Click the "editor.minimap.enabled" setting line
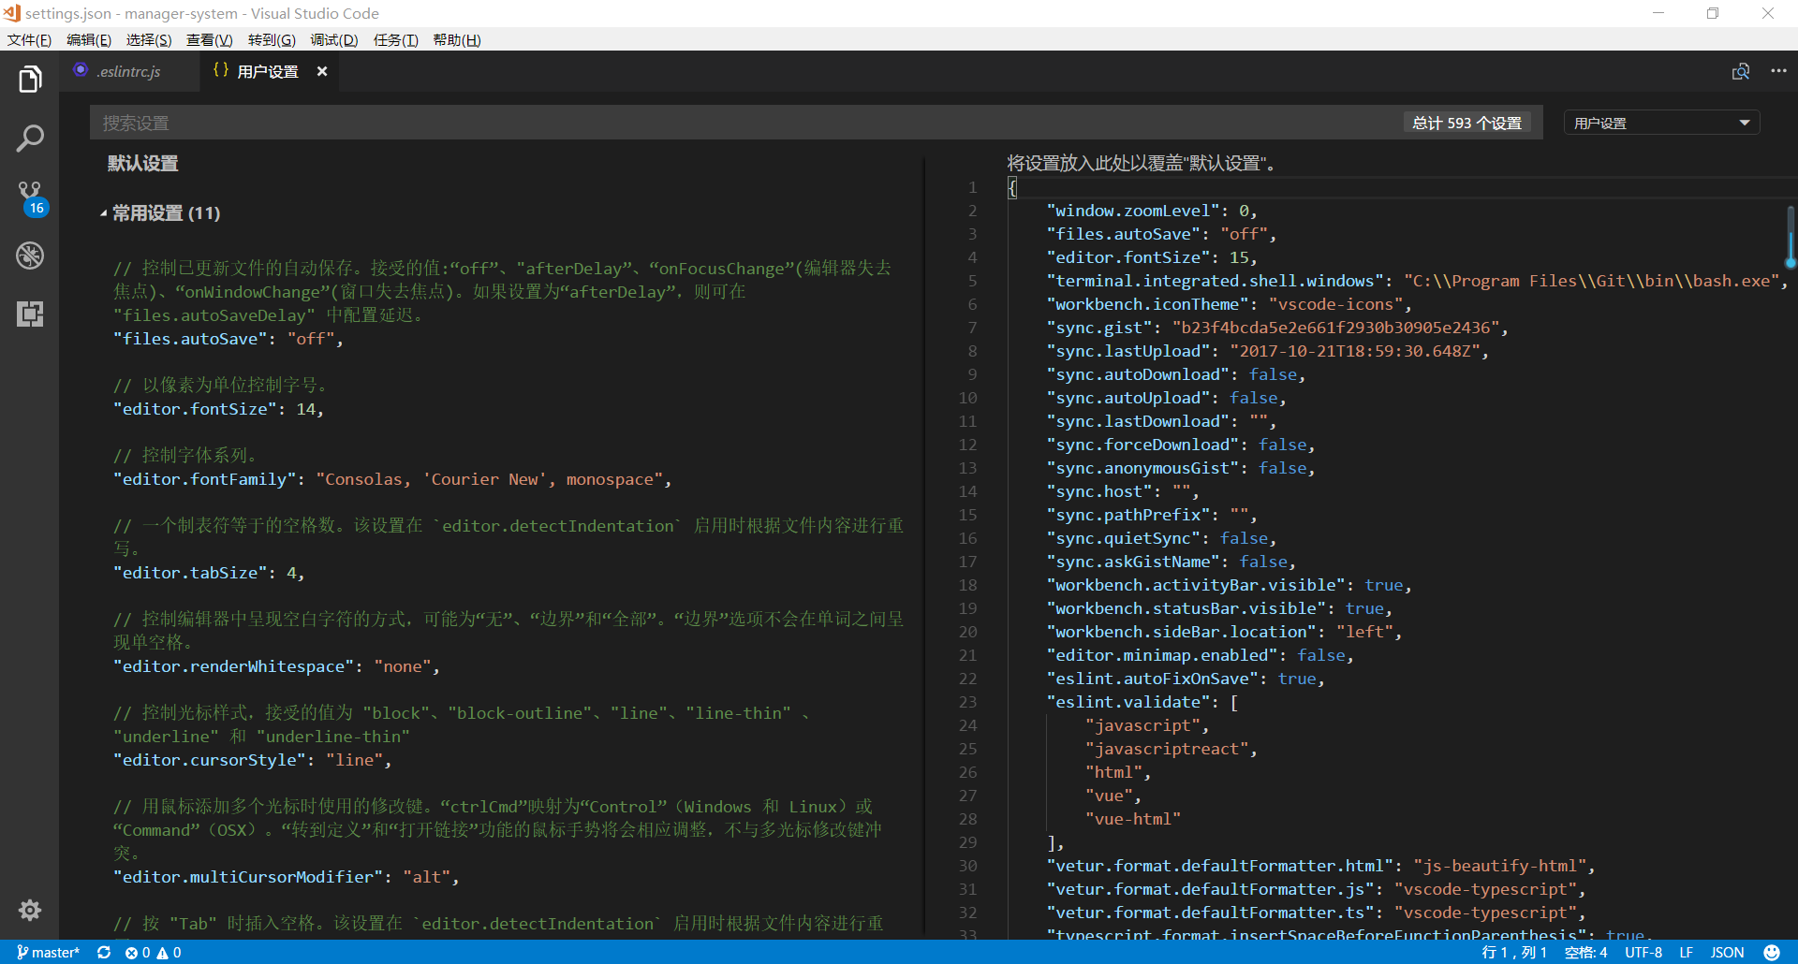The width and height of the screenshot is (1798, 964). [1201, 655]
